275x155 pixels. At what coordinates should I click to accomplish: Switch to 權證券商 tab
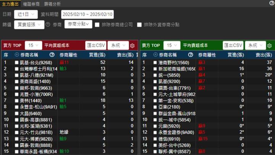pos(31,4)
